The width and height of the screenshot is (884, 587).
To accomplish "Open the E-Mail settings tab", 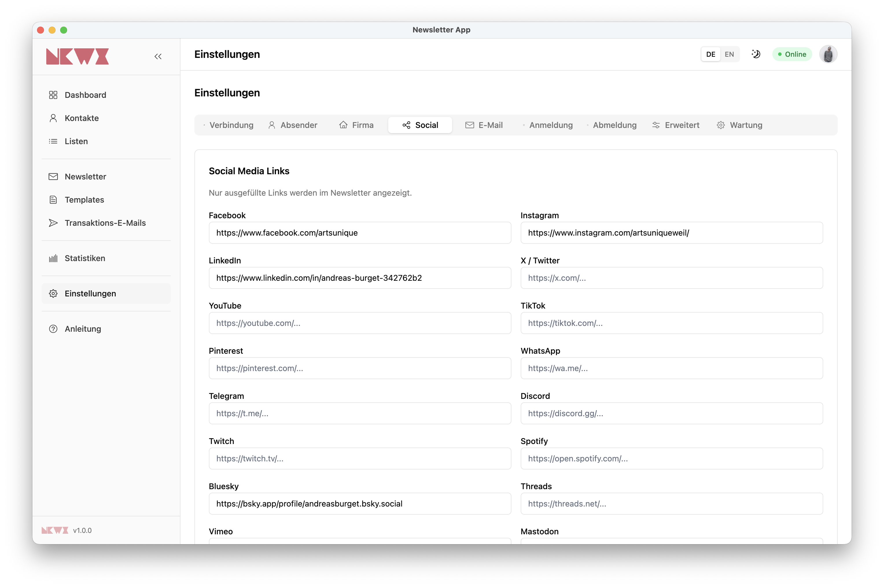I will click(484, 125).
